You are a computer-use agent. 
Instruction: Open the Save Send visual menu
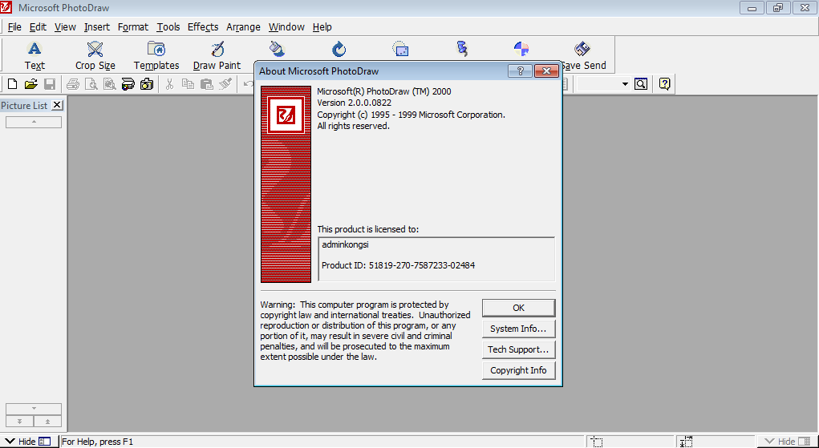coord(582,56)
